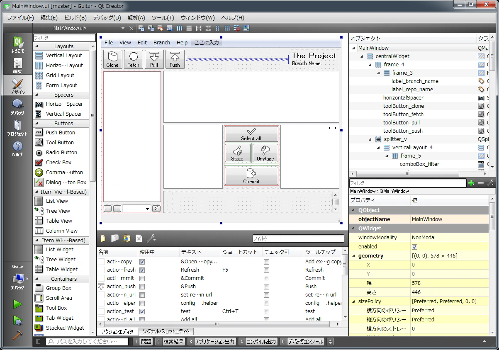The height and width of the screenshot is (350, 499).
Task: Open the ようこそ (Welcome) mode
Action: 18,44
